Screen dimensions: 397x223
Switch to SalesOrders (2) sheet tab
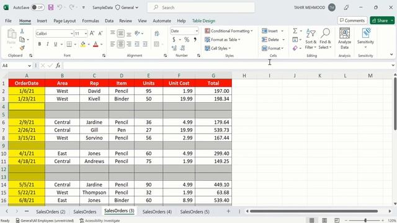coord(51,212)
